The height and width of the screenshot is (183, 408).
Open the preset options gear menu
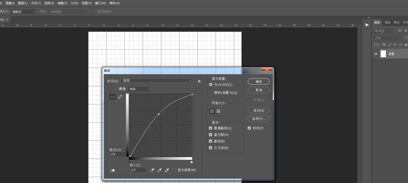[x=200, y=81]
